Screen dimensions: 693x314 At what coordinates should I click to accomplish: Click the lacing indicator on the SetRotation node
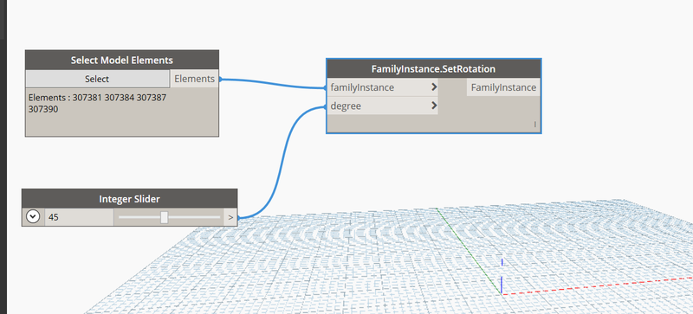click(x=534, y=125)
